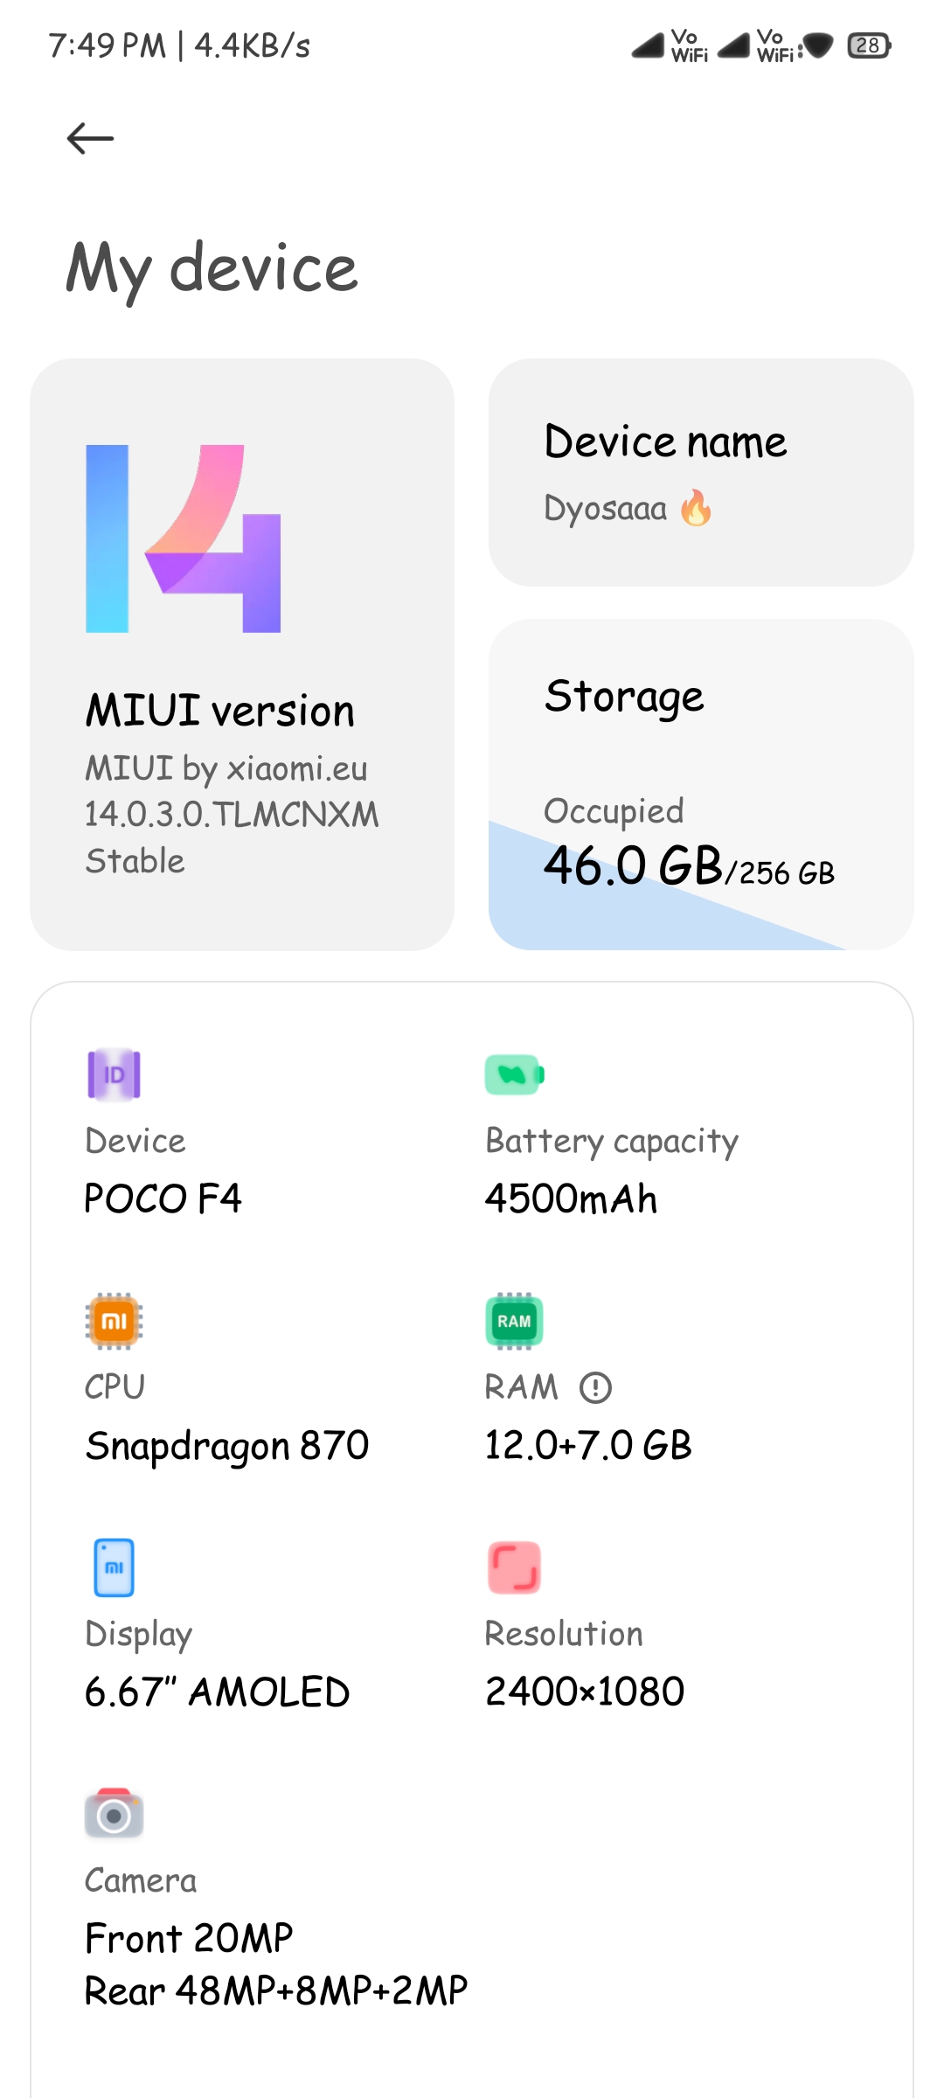Viewport: 944px width, 2098px height.
Task: Tap the MIUI 14 logo
Action: click(x=184, y=538)
